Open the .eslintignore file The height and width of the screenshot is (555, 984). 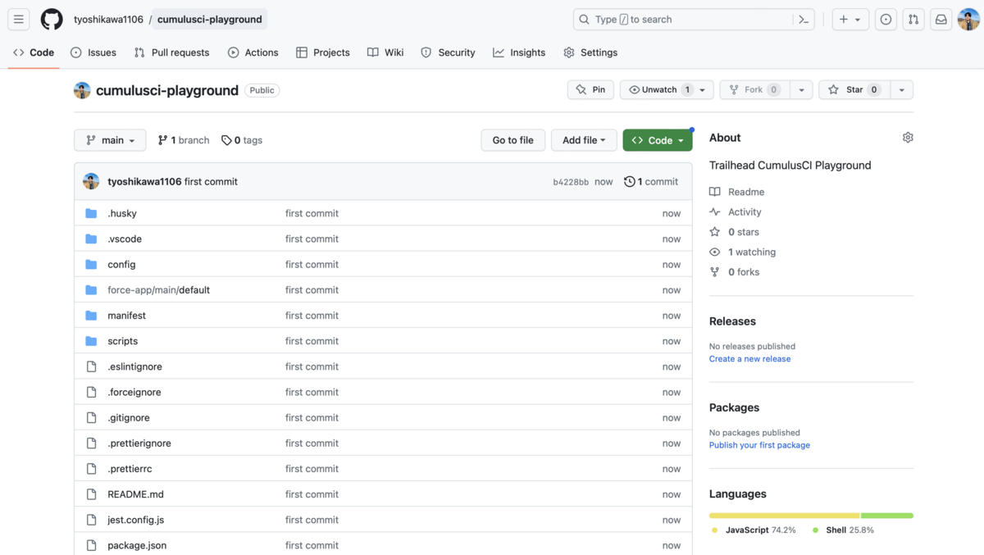(134, 366)
